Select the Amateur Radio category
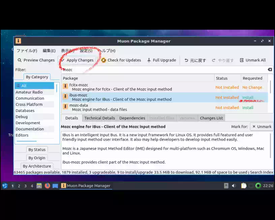Viewport: 275px width, 220px height. pos(35,92)
